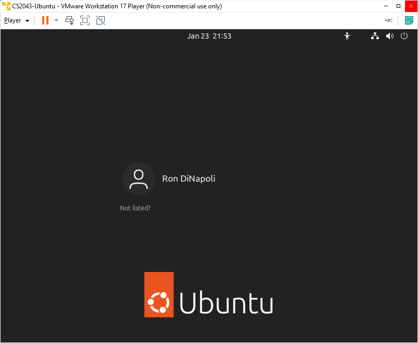Pause the virtual machine with the orange button
This screenshot has width=418, height=343.
tap(45, 20)
